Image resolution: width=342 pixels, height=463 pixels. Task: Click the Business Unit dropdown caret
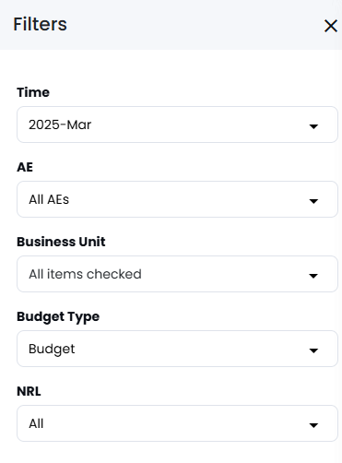(313, 276)
